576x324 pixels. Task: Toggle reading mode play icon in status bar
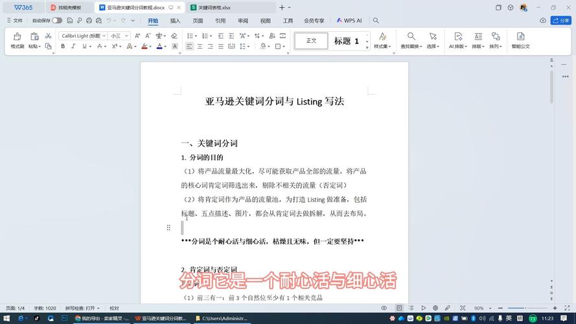(423, 308)
